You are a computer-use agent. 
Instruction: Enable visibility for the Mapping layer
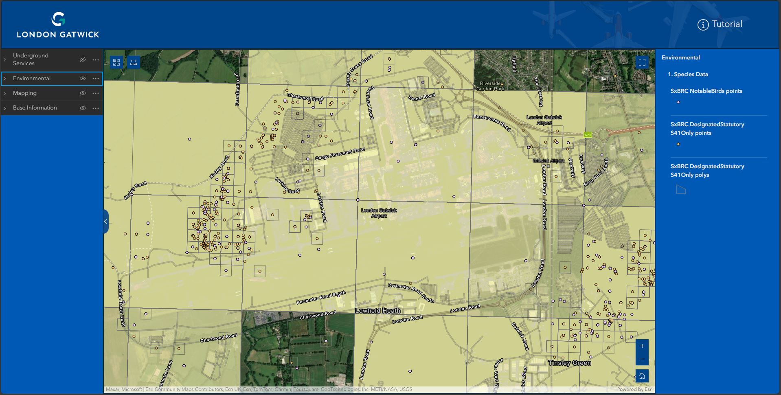[x=83, y=93]
